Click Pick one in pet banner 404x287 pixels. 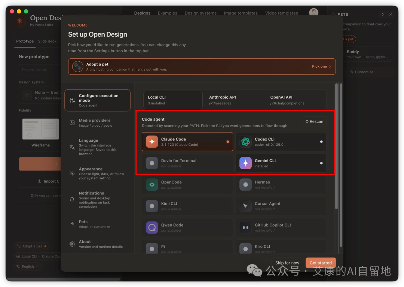pos(321,67)
